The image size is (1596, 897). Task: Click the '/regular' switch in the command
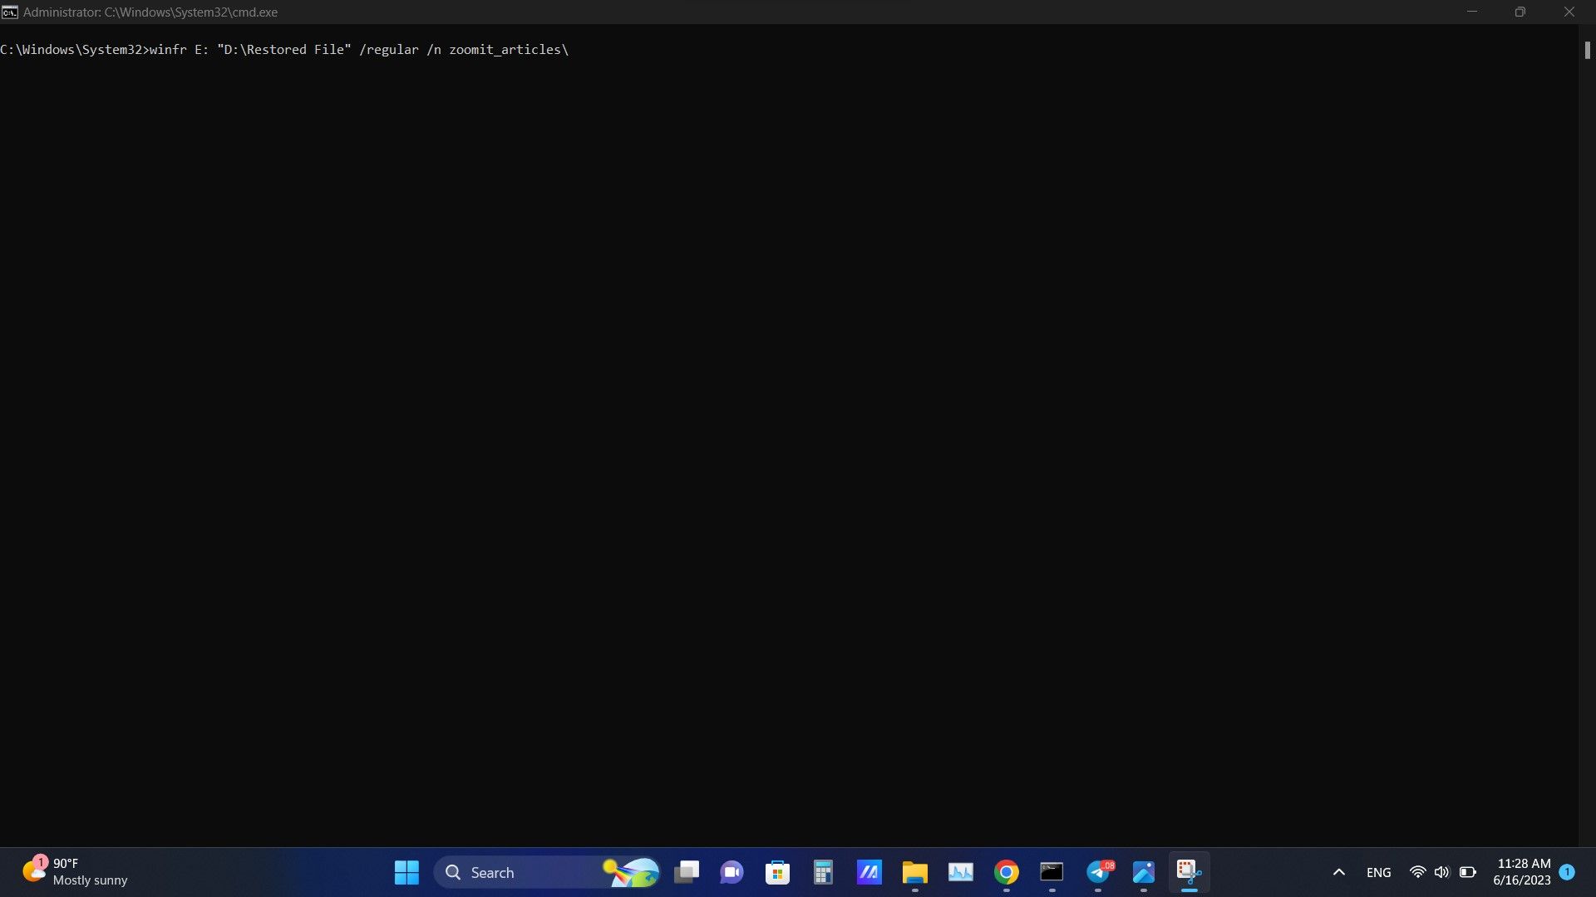pyautogui.click(x=389, y=50)
